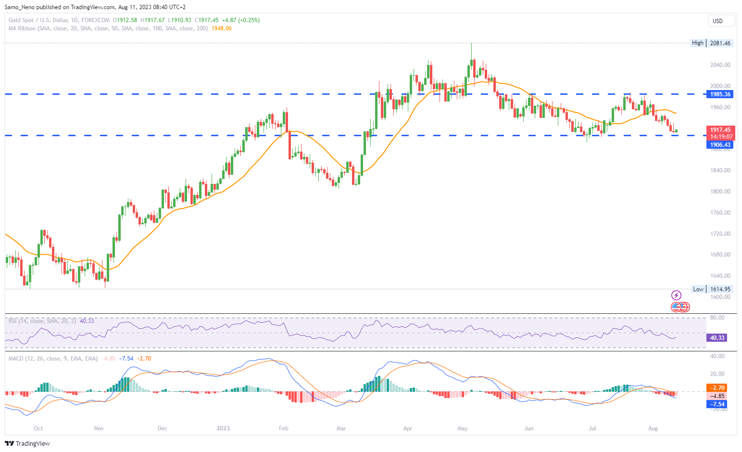Click the purple lightning bolt event icon
This screenshot has width=742, height=452.
(676, 295)
